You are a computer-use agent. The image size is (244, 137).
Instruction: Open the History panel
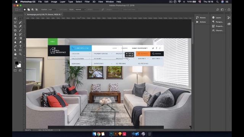201,18
